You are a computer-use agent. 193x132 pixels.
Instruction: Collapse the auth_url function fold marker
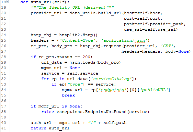click(8, 2)
